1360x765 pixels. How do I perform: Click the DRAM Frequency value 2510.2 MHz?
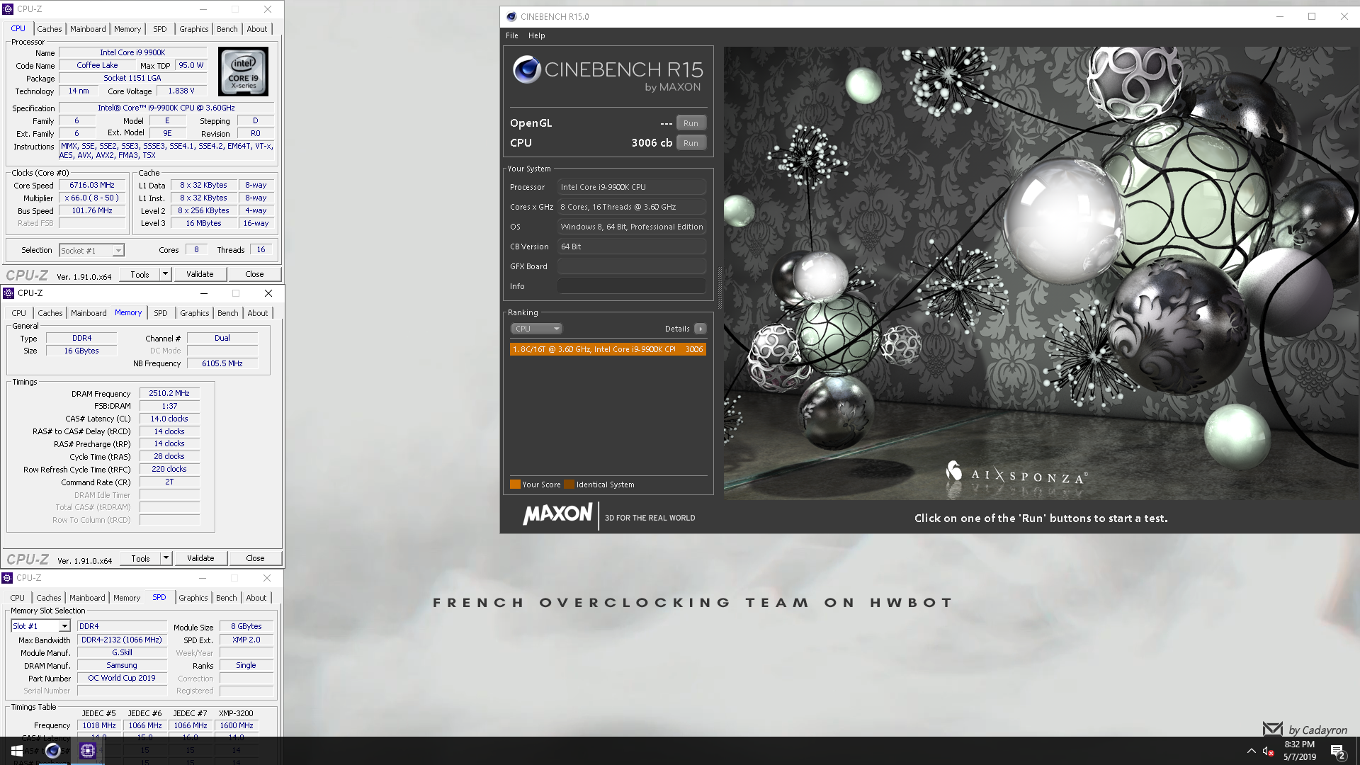(169, 394)
